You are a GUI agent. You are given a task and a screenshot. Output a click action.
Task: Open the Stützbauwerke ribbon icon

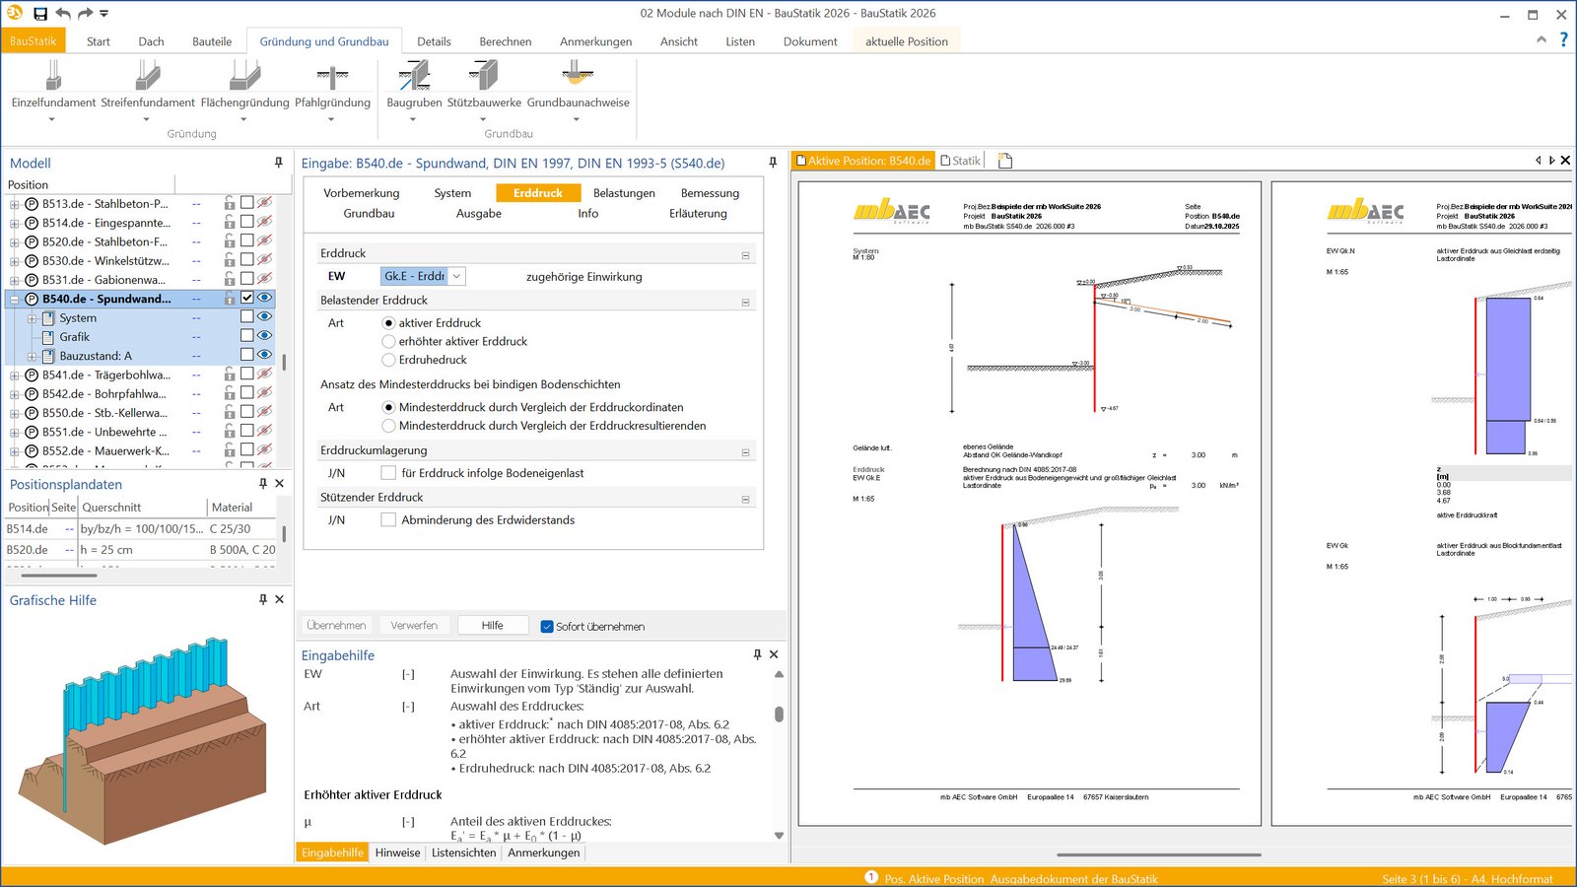tap(484, 77)
